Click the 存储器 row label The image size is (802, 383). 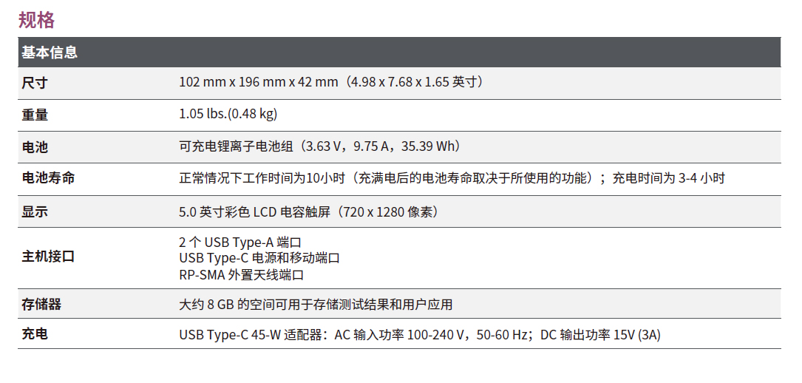(41, 304)
